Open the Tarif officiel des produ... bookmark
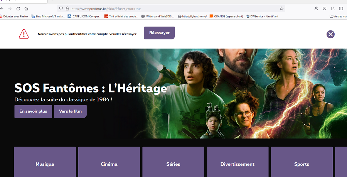Viewport: 347px width, 177px height. coord(121,16)
